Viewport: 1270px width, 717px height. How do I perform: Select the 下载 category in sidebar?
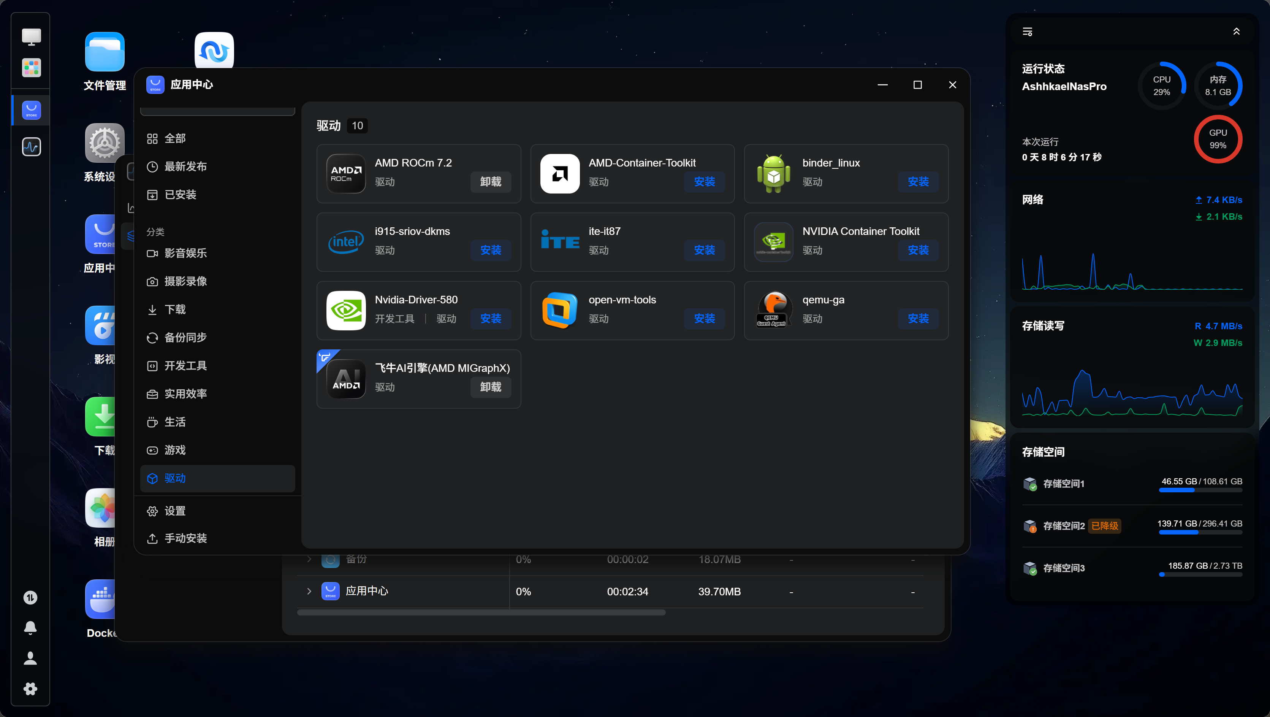217,310
